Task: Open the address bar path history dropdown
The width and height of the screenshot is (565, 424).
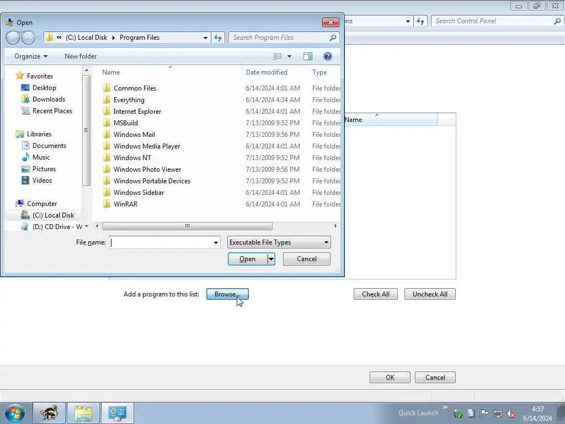Action: (x=205, y=38)
